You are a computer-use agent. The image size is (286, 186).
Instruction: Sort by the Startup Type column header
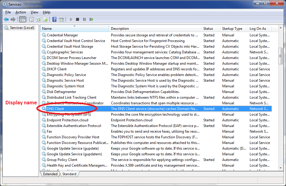pyautogui.click(x=232, y=29)
